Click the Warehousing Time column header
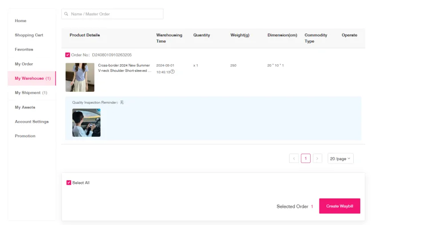This screenshot has height=225, width=431. pyautogui.click(x=169, y=38)
